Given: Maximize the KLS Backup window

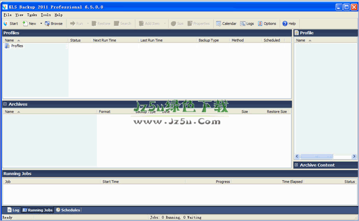Looking at the screenshot, I should click(346, 7).
